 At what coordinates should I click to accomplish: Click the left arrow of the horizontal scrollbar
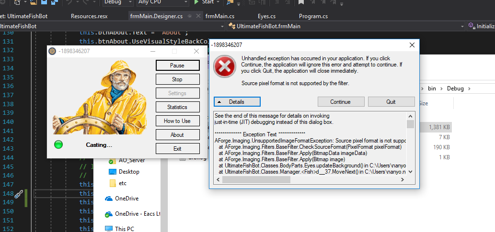tap(218, 180)
